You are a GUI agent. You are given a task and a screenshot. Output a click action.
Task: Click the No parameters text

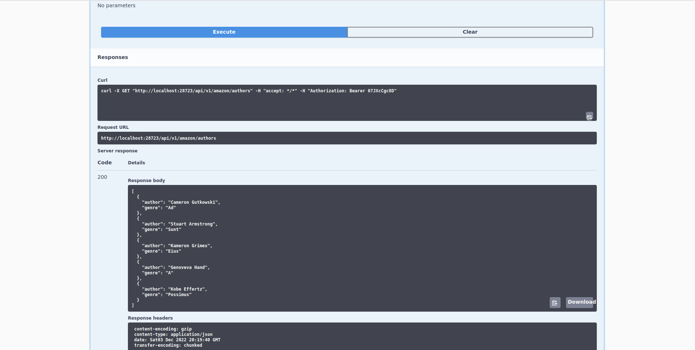[116, 5]
